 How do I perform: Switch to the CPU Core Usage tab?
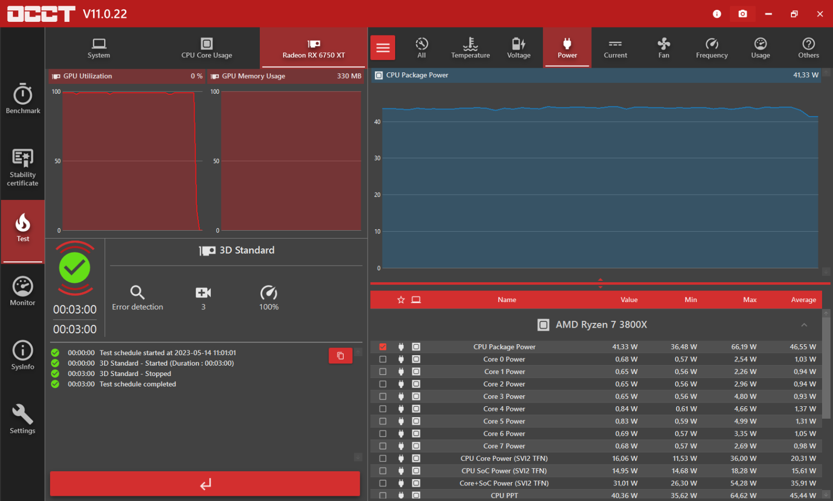point(207,48)
